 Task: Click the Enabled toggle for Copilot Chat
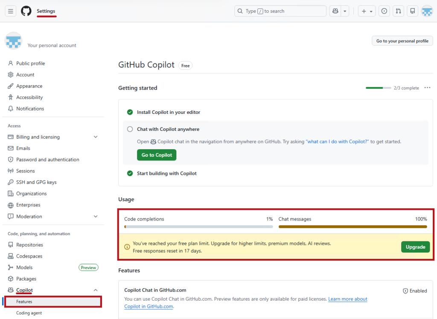pyautogui.click(x=414, y=290)
